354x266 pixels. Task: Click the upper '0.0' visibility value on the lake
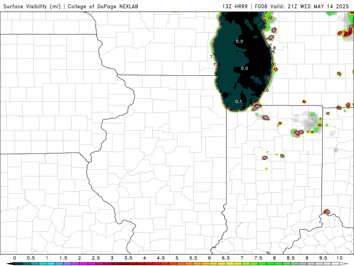[x=239, y=41]
